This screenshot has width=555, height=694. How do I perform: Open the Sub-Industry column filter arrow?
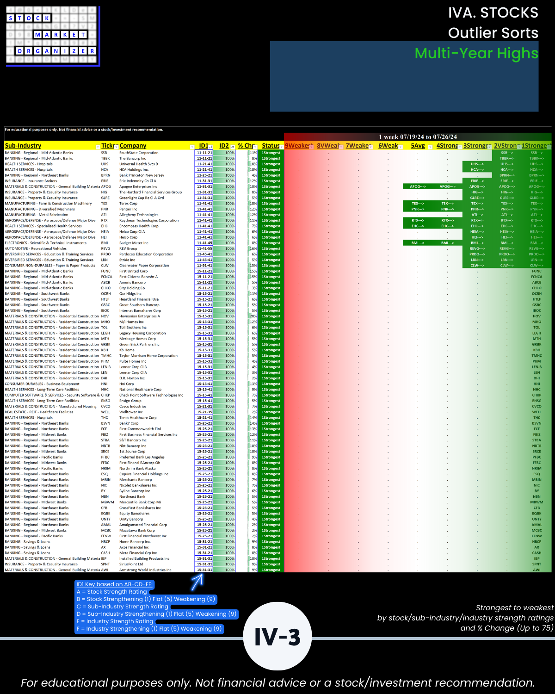point(98,147)
